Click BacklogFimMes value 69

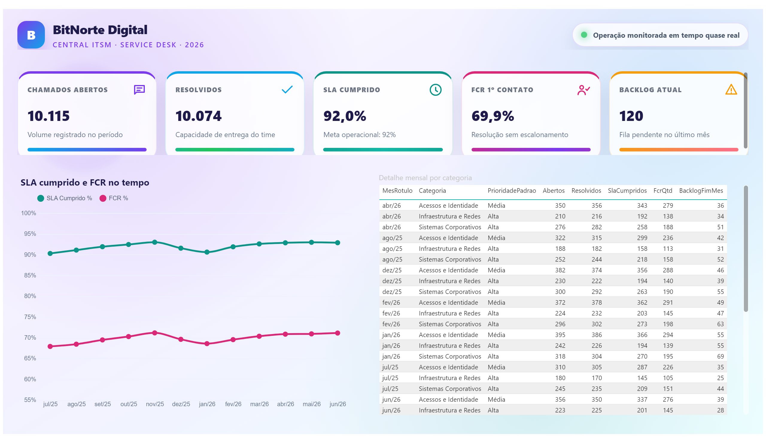(720, 356)
